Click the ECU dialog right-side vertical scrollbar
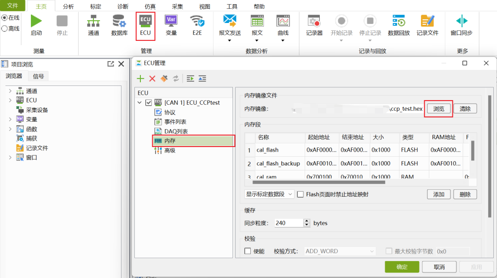 point(490,156)
